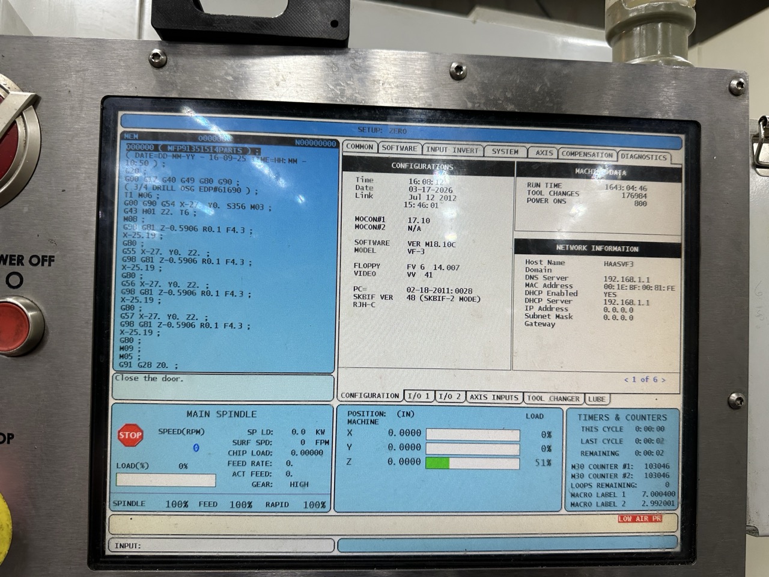Viewport: 769px width, 577px height.
Task: Select the DIAGNOSTICS tab
Action: pyautogui.click(x=643, y=157)
